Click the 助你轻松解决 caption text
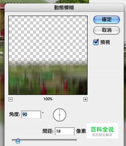The height and width of the screenshot is (146, 126). tap(102, 135)
